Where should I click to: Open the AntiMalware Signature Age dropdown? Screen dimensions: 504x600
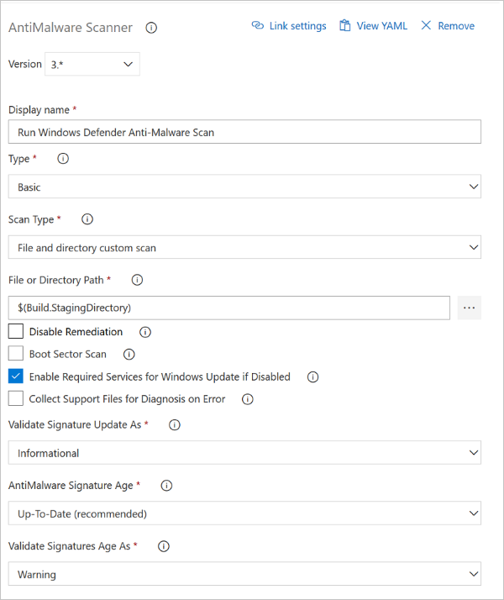244,513
